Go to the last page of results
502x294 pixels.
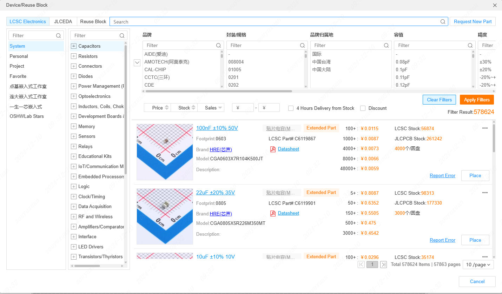coord(383,265)
